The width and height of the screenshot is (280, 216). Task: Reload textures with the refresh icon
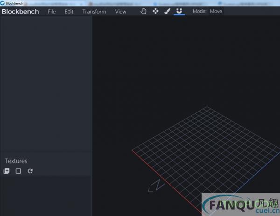point(30,171)
